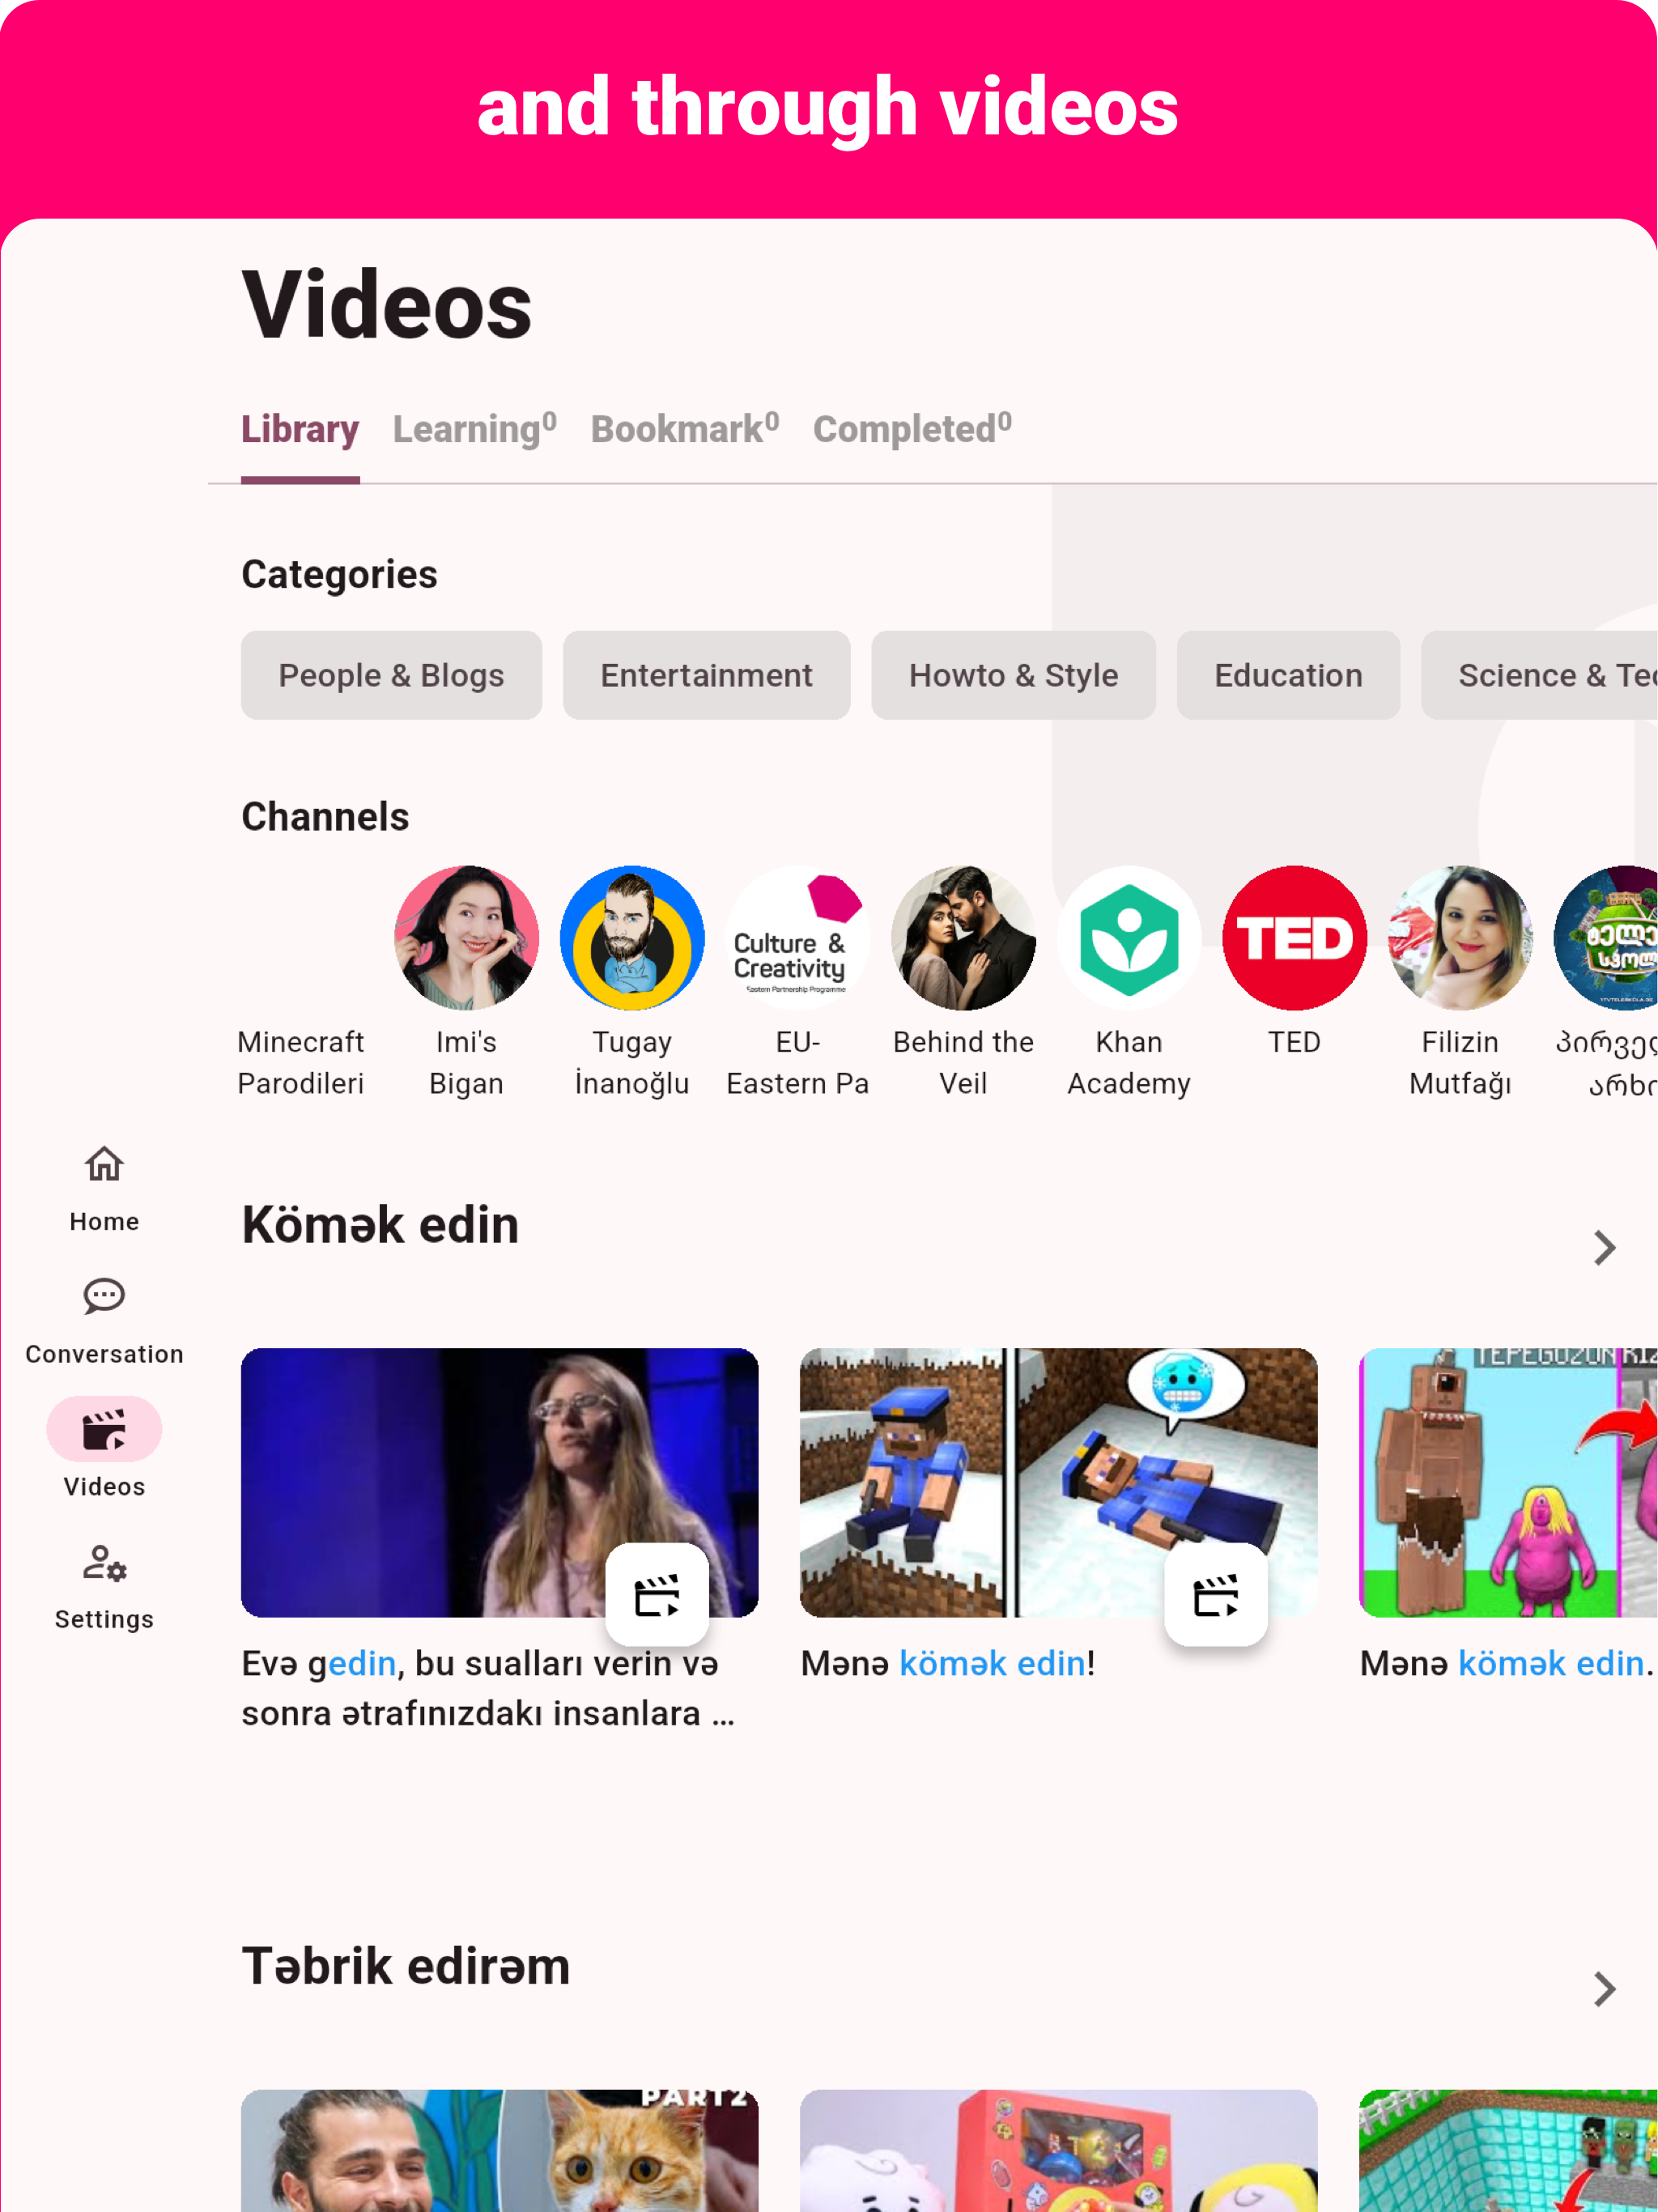1658x2212 pixels.
Task: Play the teal Minecraft pool video thumbnail
Action: 1508,2150
